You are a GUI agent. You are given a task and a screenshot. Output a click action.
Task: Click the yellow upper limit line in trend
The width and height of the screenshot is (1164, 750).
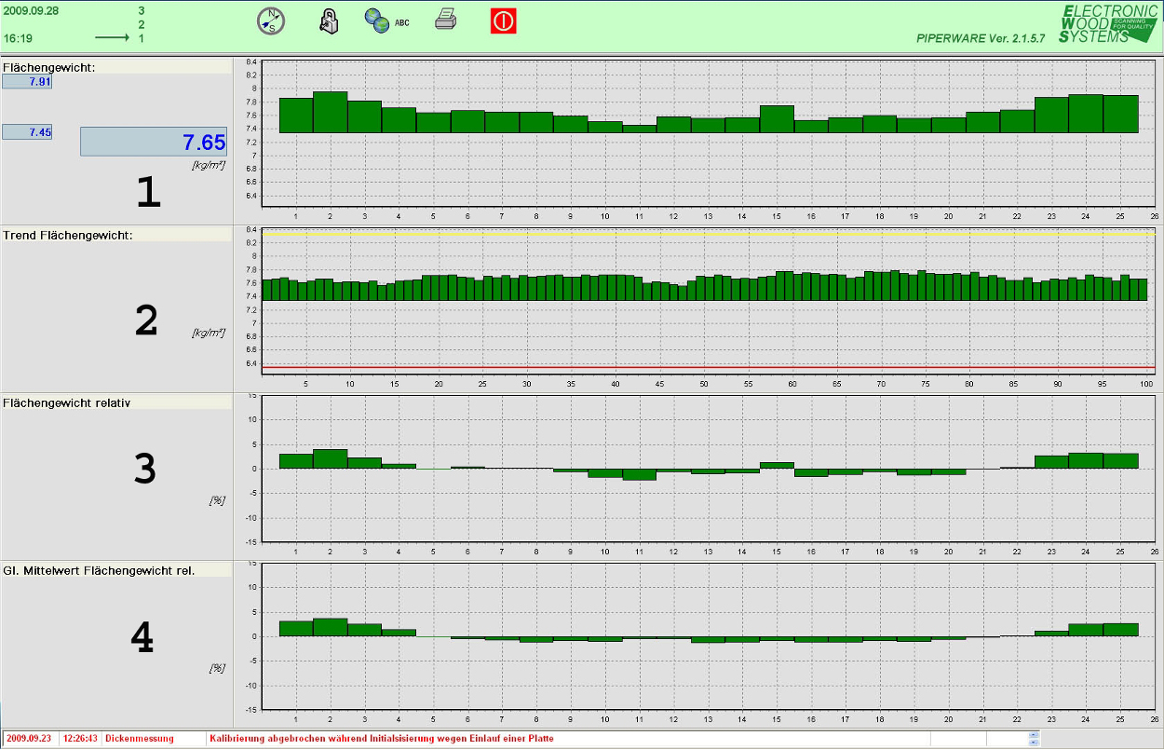click(x=708, y=234)
